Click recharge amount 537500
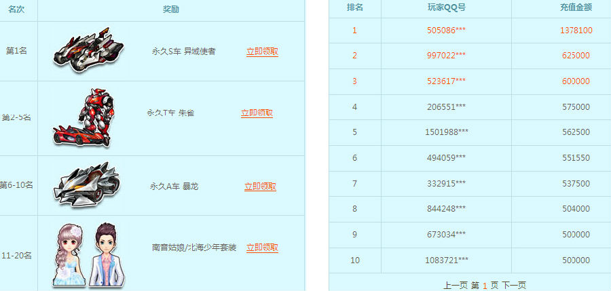Image resolution: width=611 pixels, height=291 pixels. [x=576, y=183]
